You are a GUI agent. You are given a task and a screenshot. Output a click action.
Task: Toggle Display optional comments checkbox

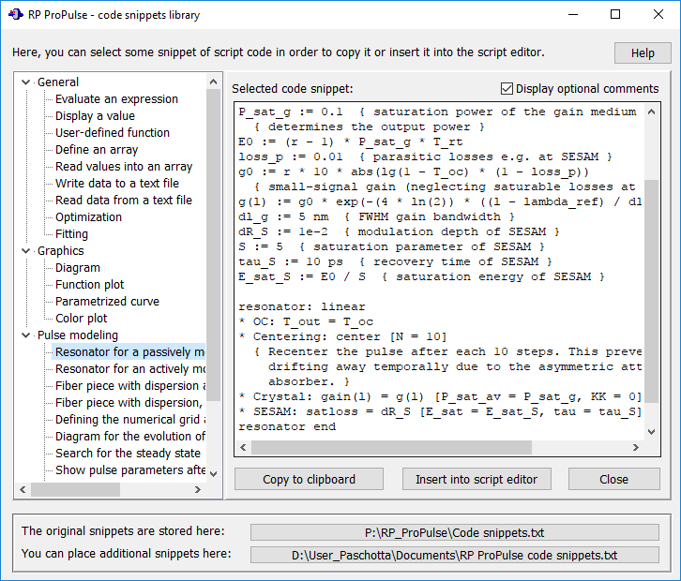coord(507,88)
